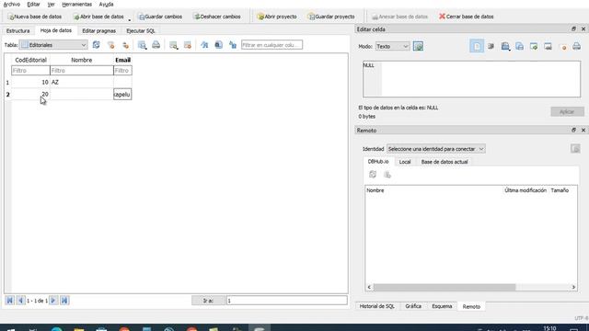This screenshot has height=331, width=589.
Task: Toggle word wrap in Editar celda
Action: 477,46
